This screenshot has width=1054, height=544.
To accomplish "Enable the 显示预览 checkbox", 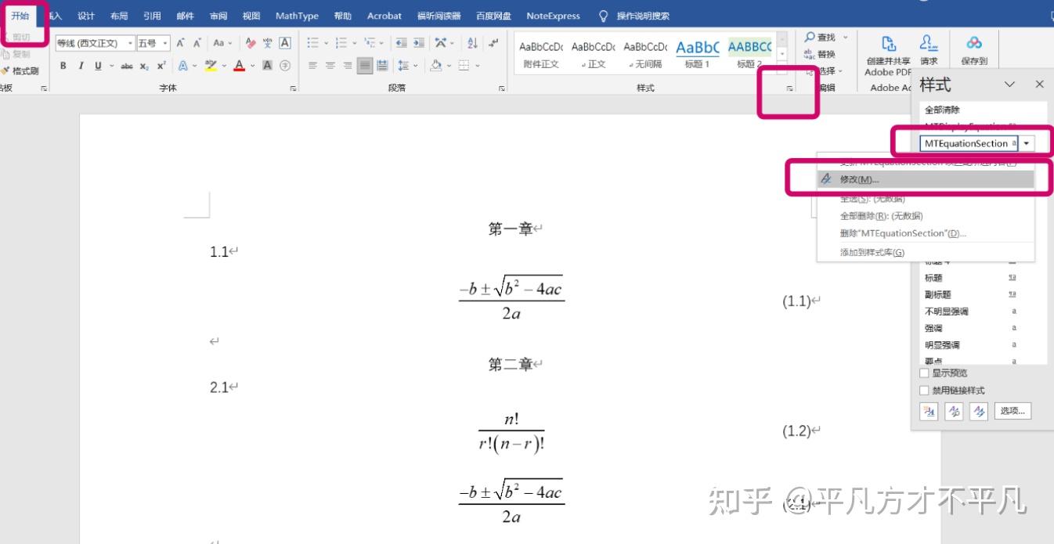I will (x=924, y=373).
